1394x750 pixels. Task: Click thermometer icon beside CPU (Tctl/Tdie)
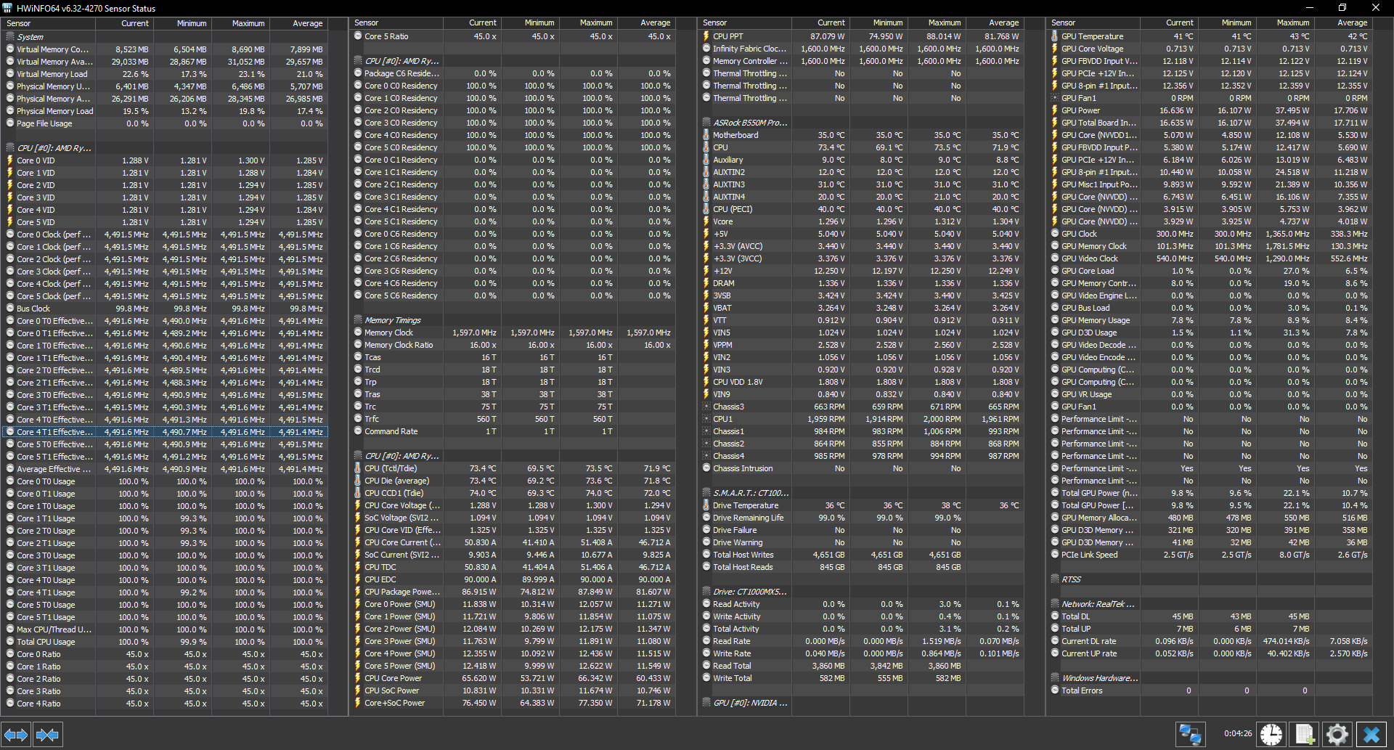358,468
